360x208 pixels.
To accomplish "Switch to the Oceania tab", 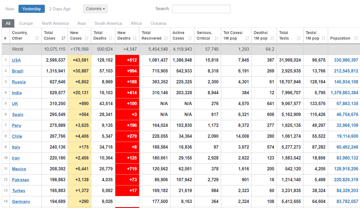I will [158, 23].
